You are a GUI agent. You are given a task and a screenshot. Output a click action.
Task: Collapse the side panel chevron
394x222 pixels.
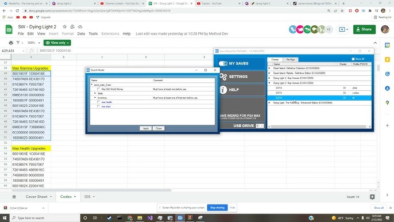pos(387,195)
